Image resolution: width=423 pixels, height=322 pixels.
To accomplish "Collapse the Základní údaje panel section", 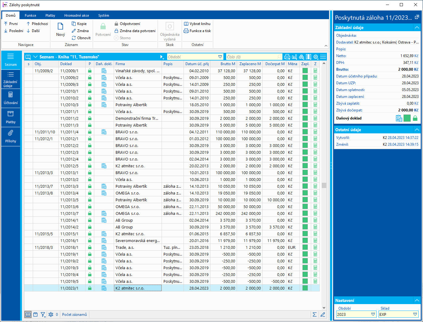I will pos(417,27).
